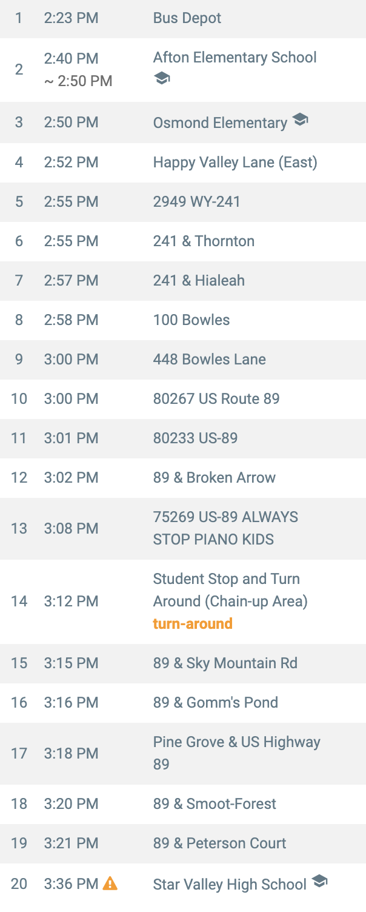Image resolution: width=366 pixels, height=912 pixels.
Task: Choose the Student Stop and Turn Around row
Action: click(x=183, y=602)
